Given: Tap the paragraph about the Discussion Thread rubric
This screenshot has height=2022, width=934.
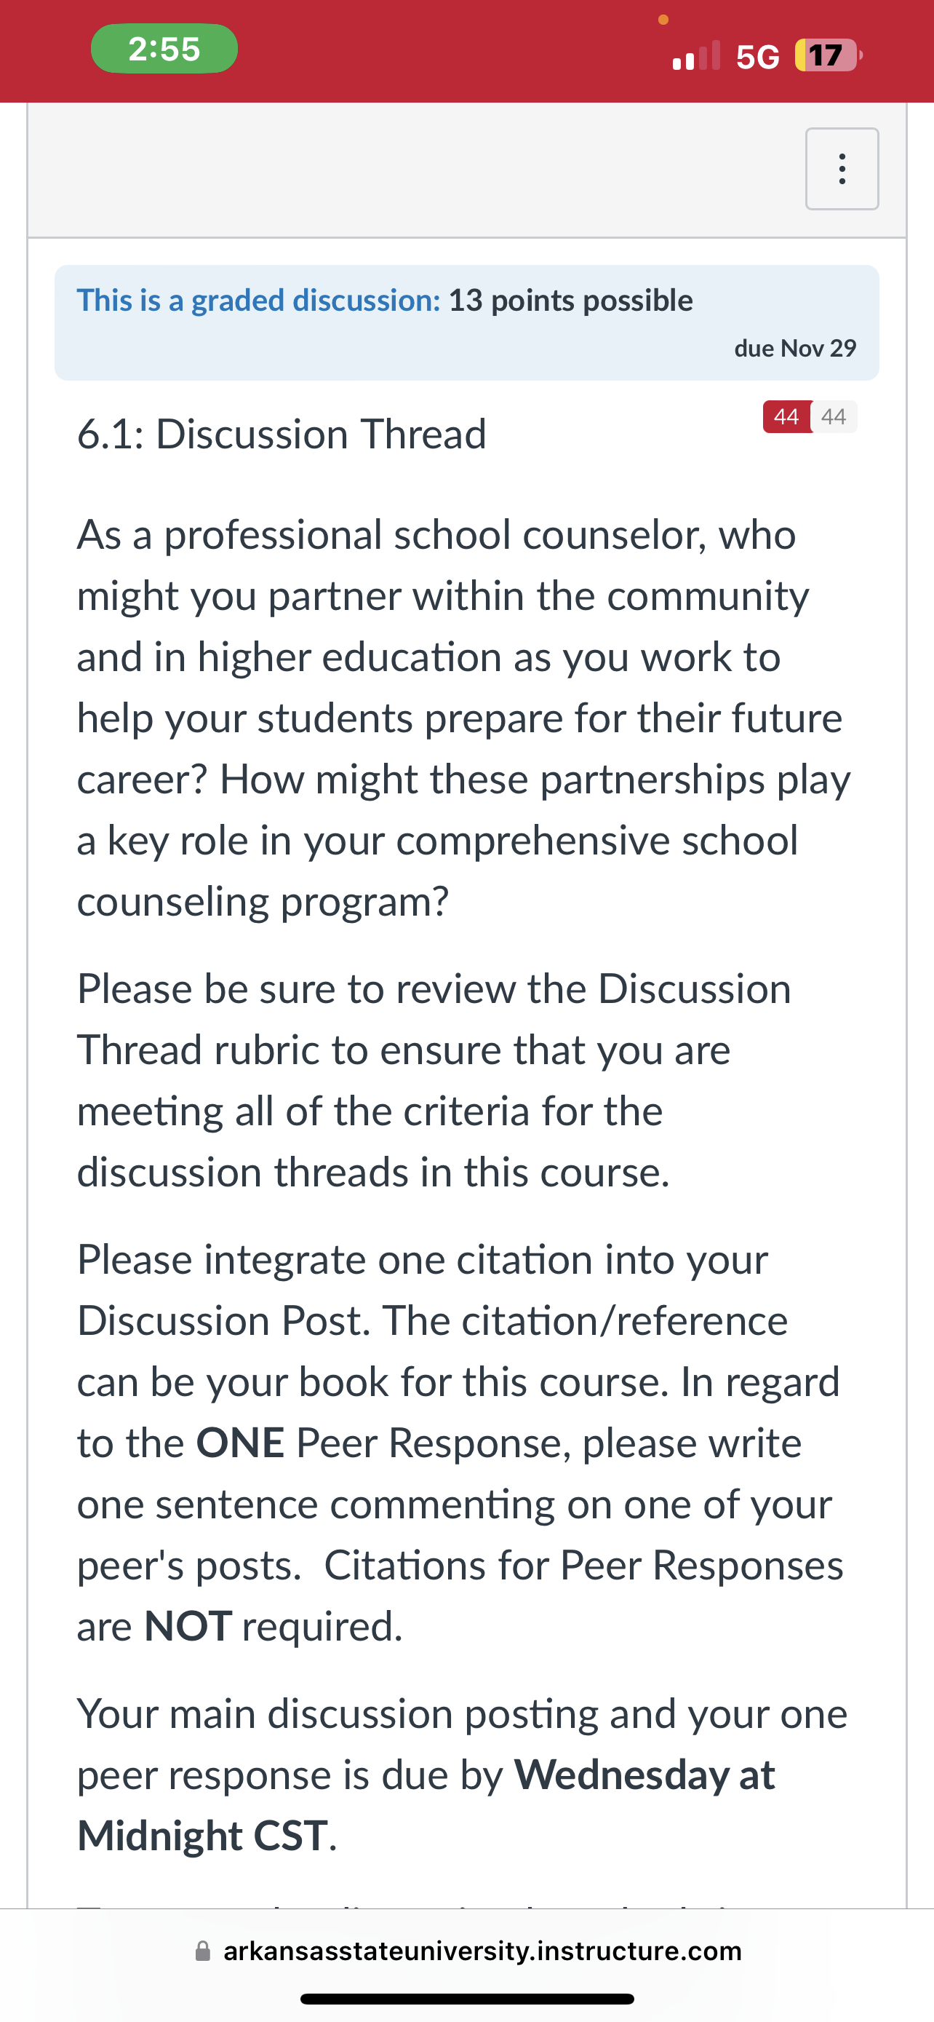Looking at the screenshot, I should pos(434,1080).
